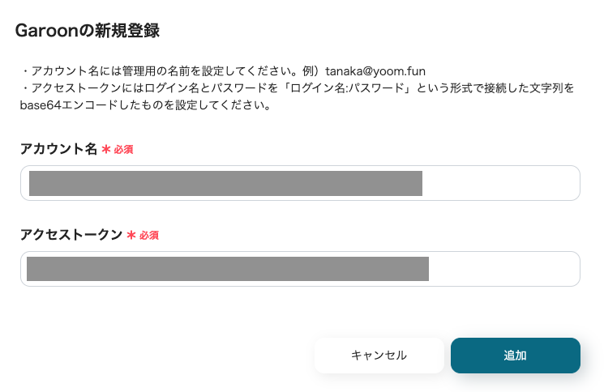Focus the アクセストークン input field
The image size is (604, 392).
tap(300, 269)
